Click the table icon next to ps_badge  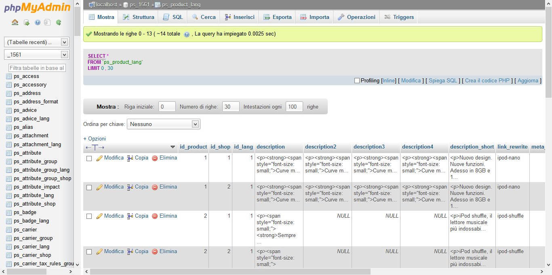[9, 212]
